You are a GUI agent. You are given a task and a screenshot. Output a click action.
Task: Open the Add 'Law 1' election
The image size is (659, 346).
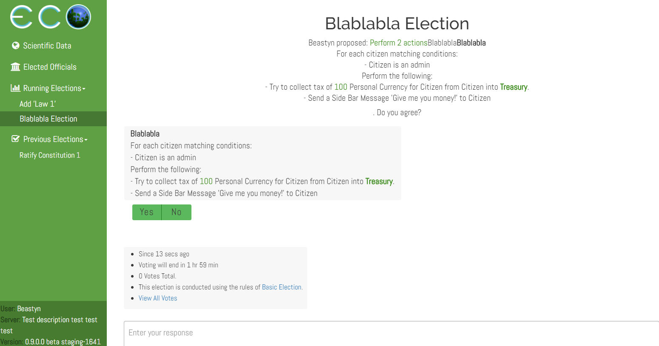point(37,104)
